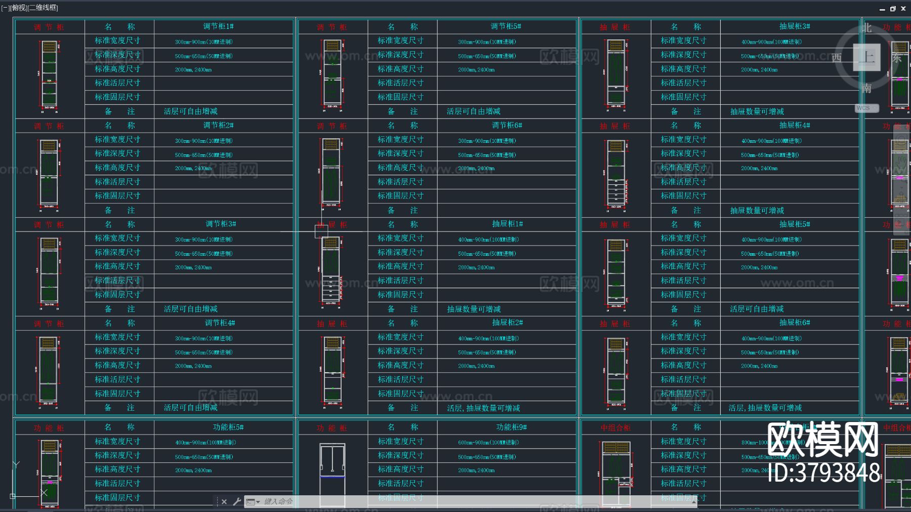Select the 调节柜6# title text

[507, 125]
